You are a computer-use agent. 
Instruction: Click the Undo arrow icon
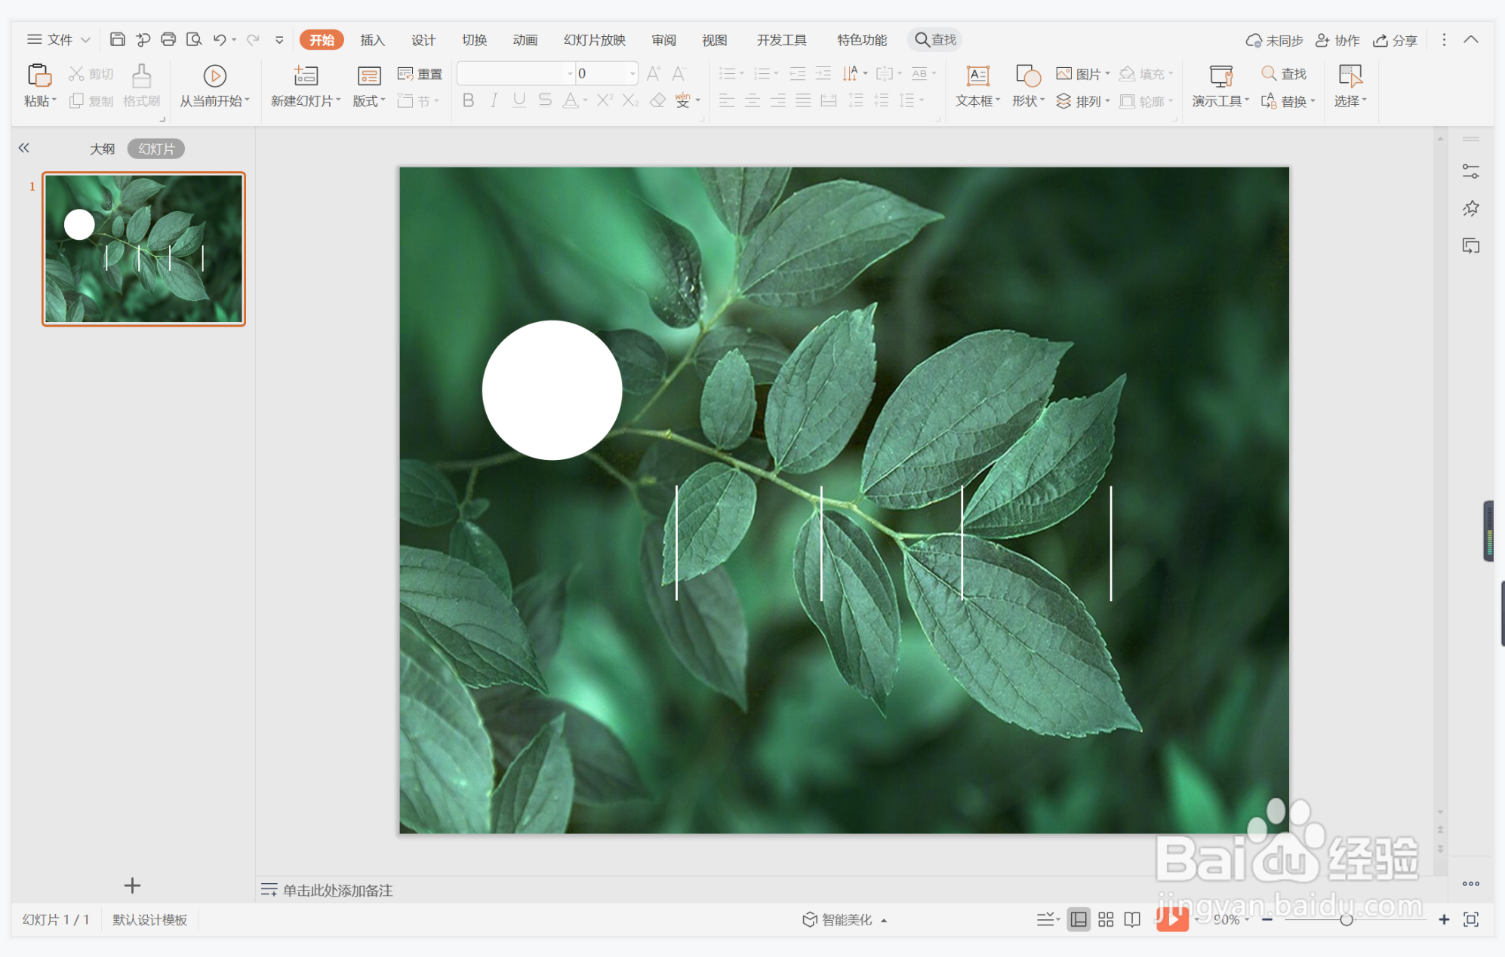pyautogui.click(x=219, y=39)
